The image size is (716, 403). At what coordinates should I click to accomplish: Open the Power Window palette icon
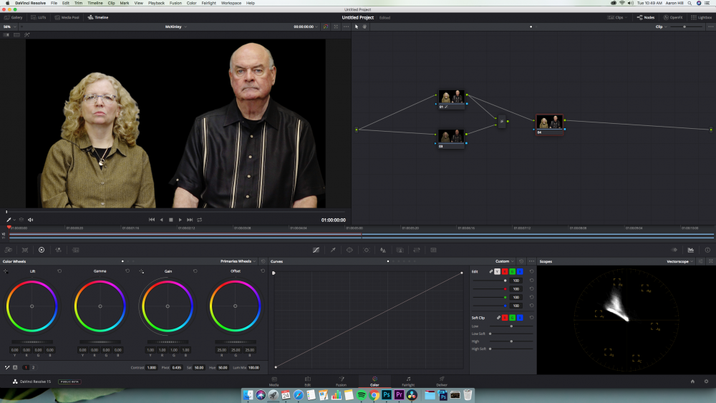pos(349,250)
